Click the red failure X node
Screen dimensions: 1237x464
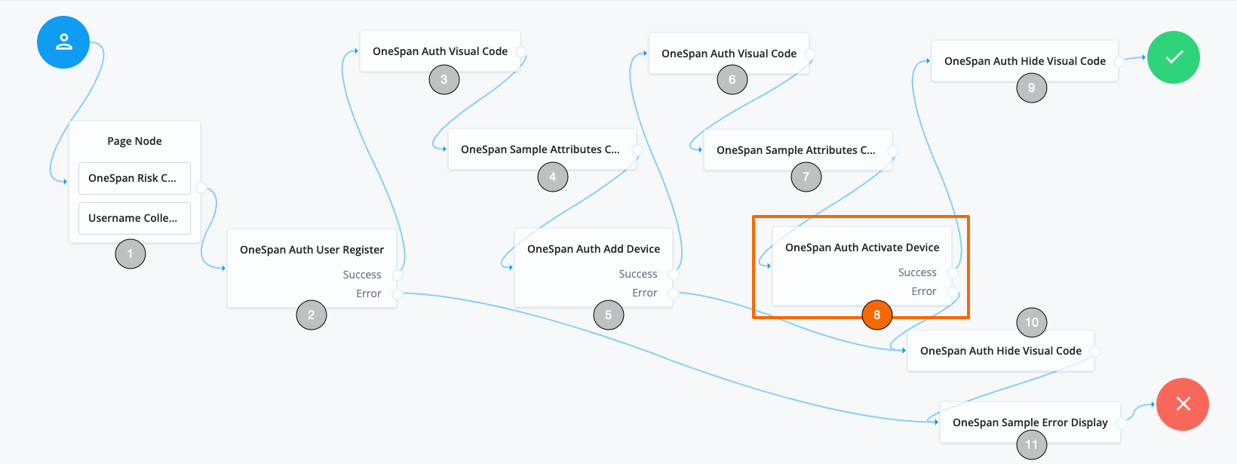point(1183,404)
